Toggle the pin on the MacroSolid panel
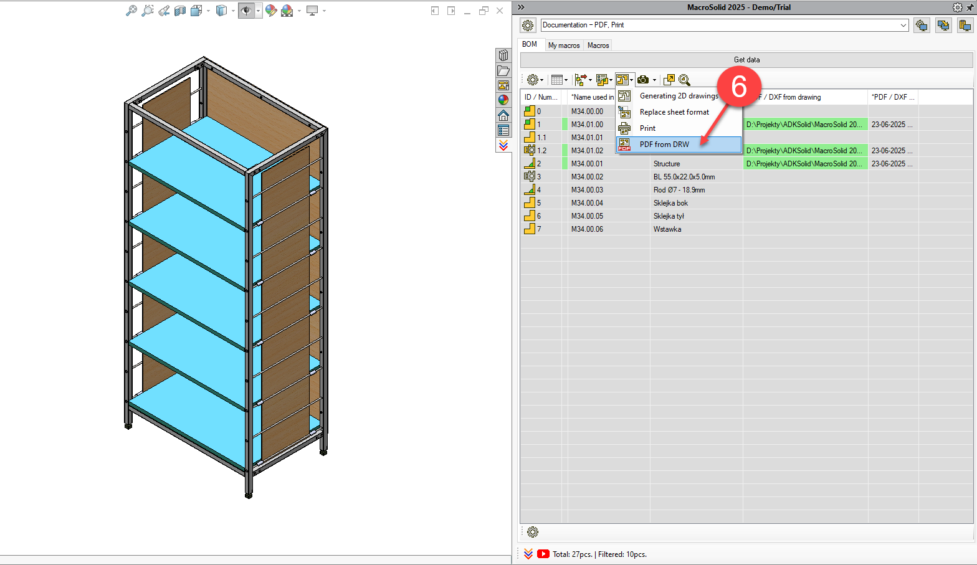977x565 pixels. 970,7
